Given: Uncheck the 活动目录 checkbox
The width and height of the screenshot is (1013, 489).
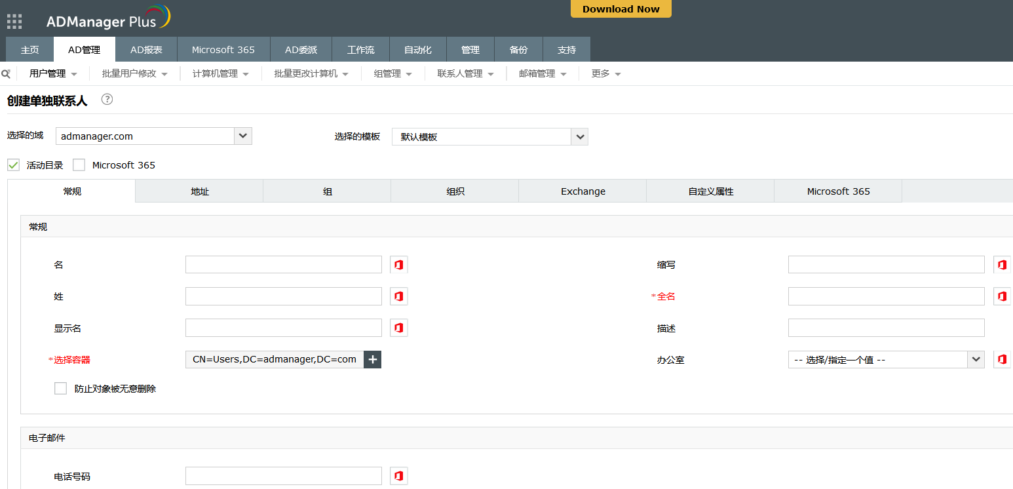Looking at the screenshot, I should 13,165.
